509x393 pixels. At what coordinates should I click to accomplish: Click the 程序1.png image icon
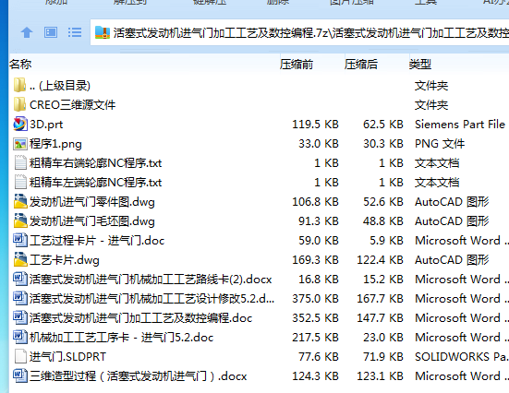[19, 144]
